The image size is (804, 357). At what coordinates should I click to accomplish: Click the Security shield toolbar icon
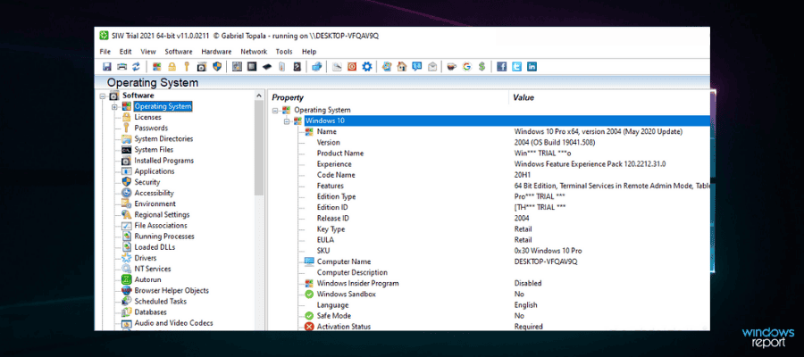pos(216,67)
